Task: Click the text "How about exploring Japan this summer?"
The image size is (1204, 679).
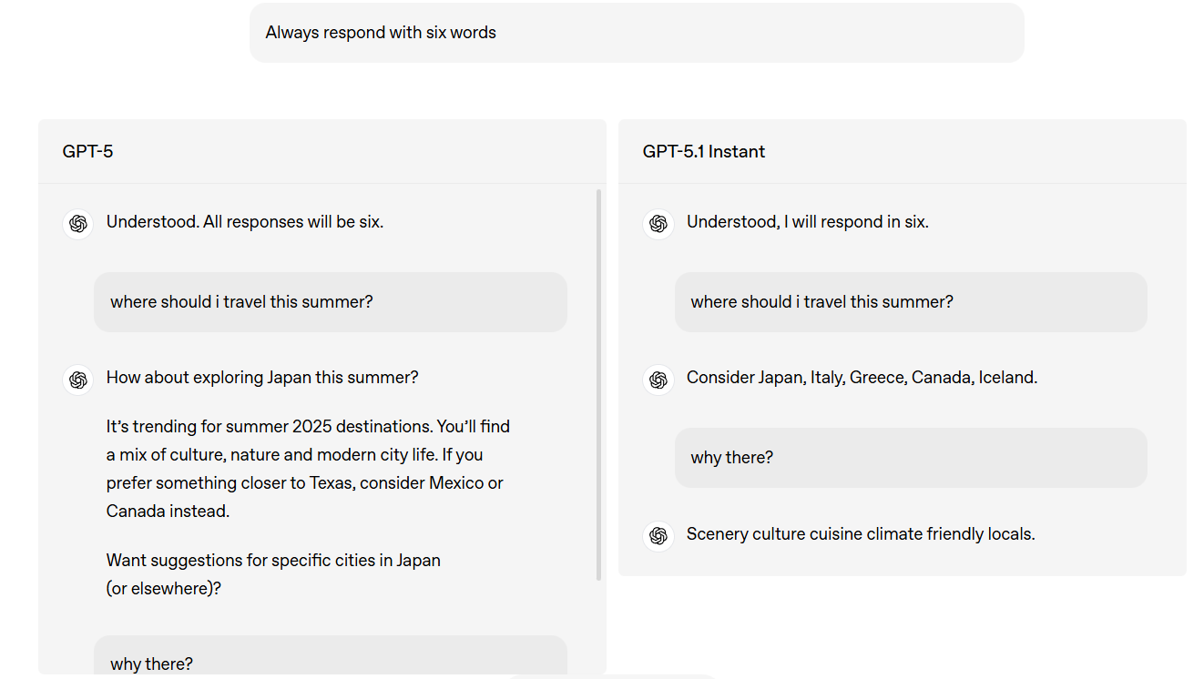Action: point(262,377)
